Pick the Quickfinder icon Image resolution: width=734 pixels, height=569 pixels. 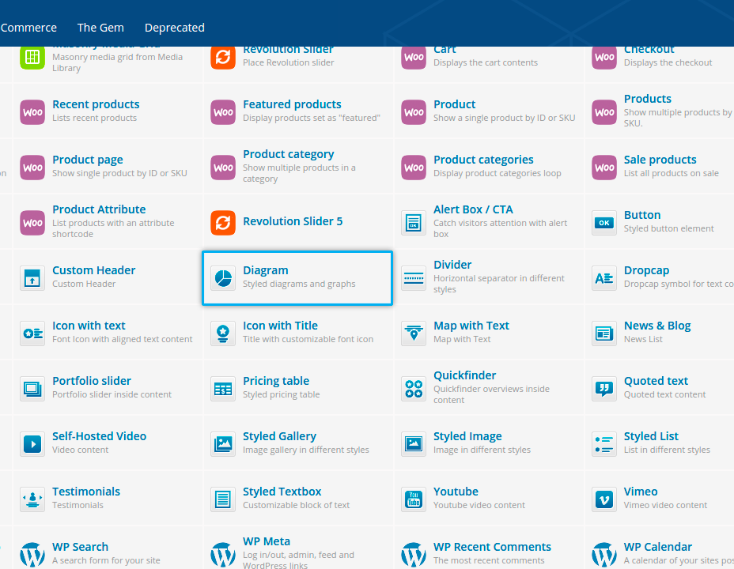click(414, 389)
